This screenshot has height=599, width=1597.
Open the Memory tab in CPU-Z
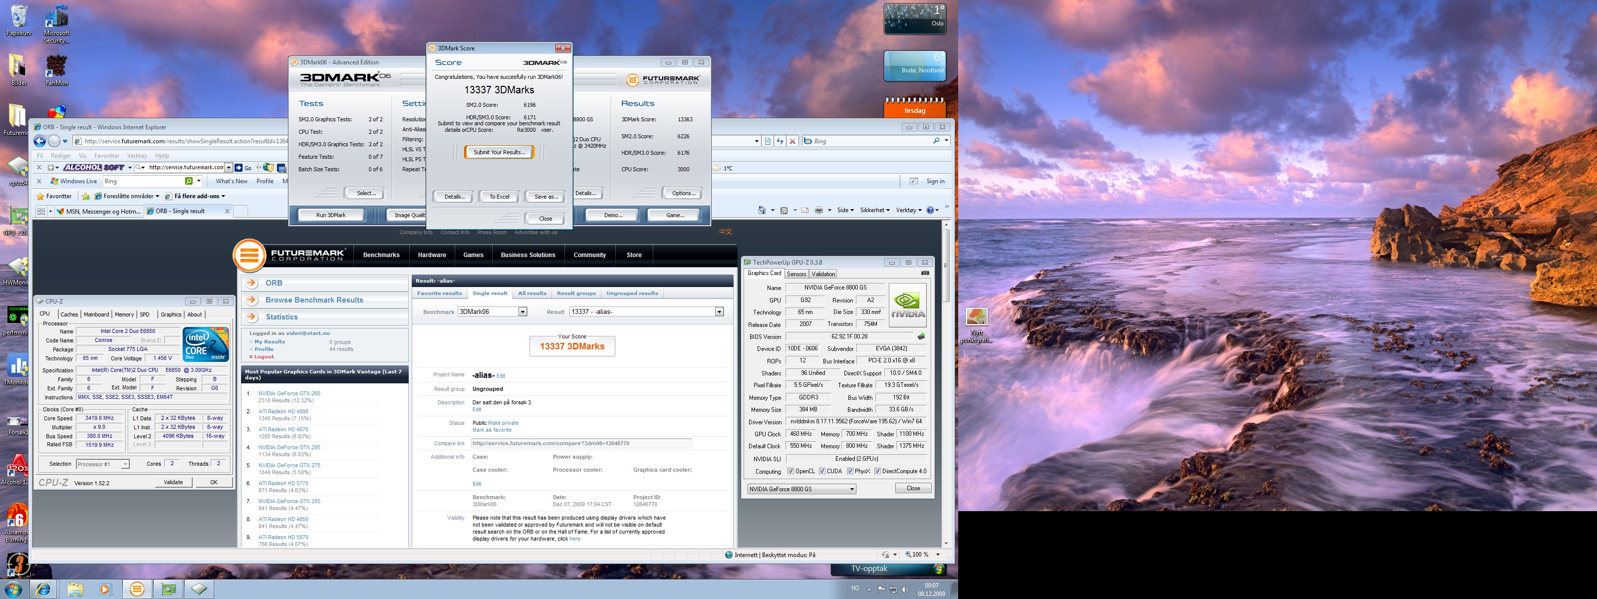point(124,314)
